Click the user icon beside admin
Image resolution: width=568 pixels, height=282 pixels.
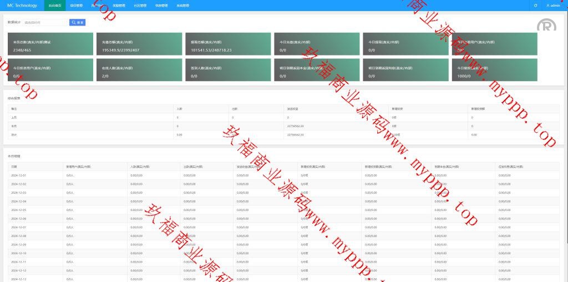(548, 6)
